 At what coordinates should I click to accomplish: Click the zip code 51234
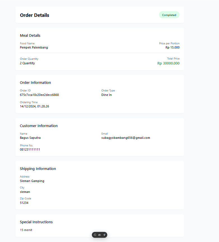click(24, 203)
